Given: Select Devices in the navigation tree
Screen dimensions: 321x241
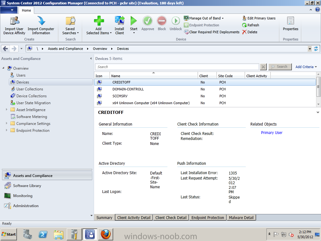Looking at the screenshot, I should [x=50, y=82].
